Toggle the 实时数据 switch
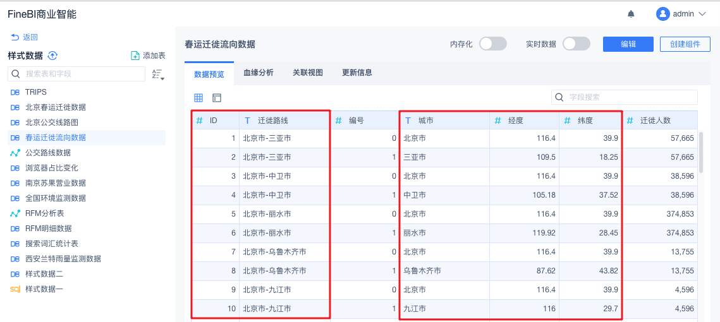The height and width of the screenshot is (322, 720). [576, 44]
